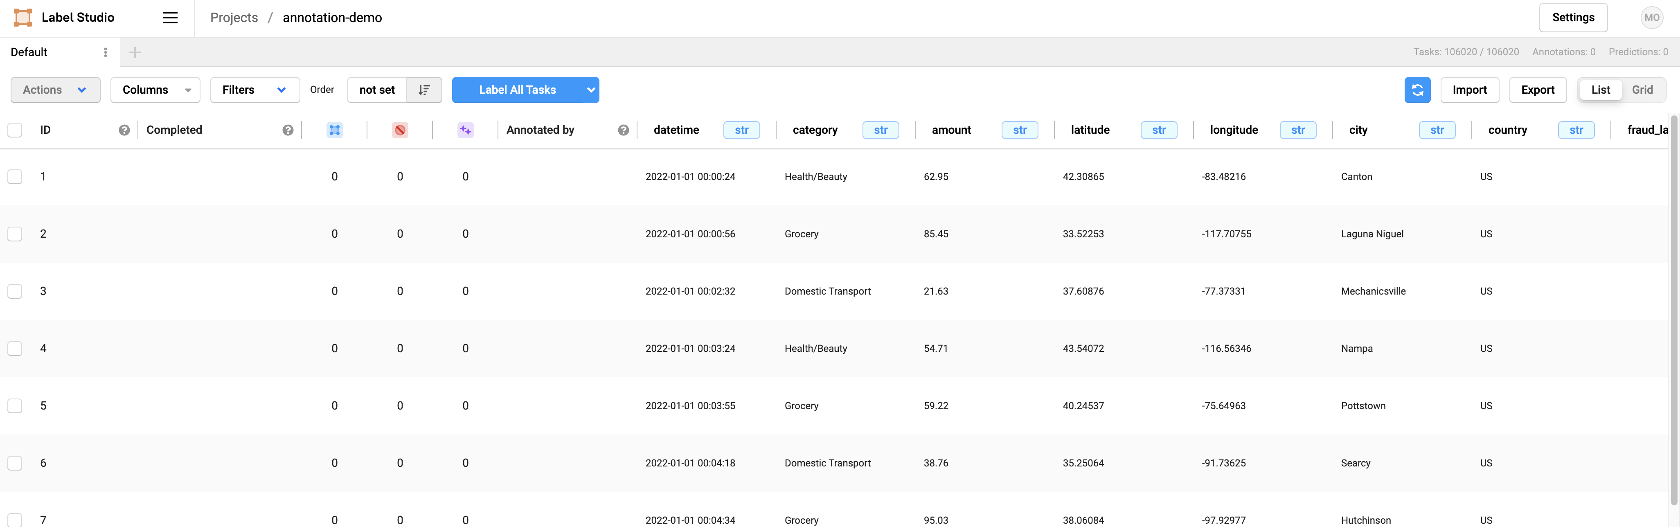Open the hamburger menu next to Label Studio

[x=169, y=18]
